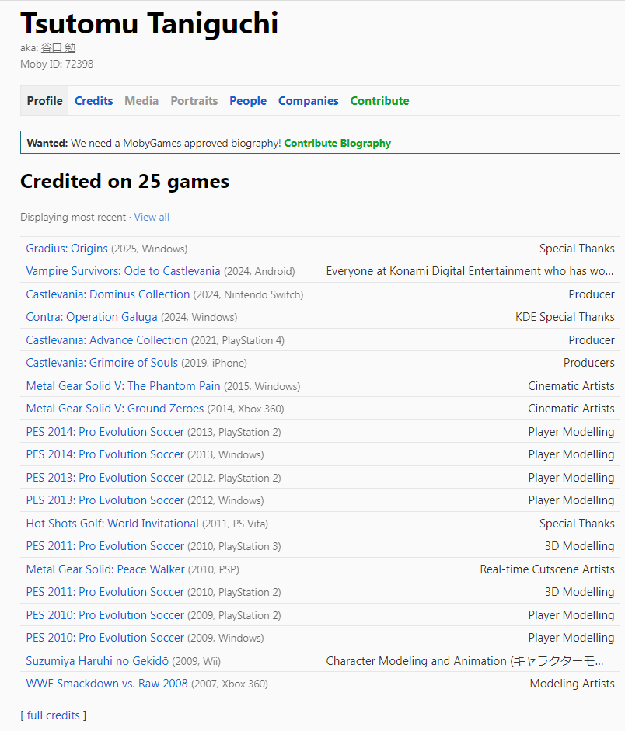Open PES 2014 PlayStation 2 entry link
The width and height of the screenshot is (625, 731).
click(105, 432)
